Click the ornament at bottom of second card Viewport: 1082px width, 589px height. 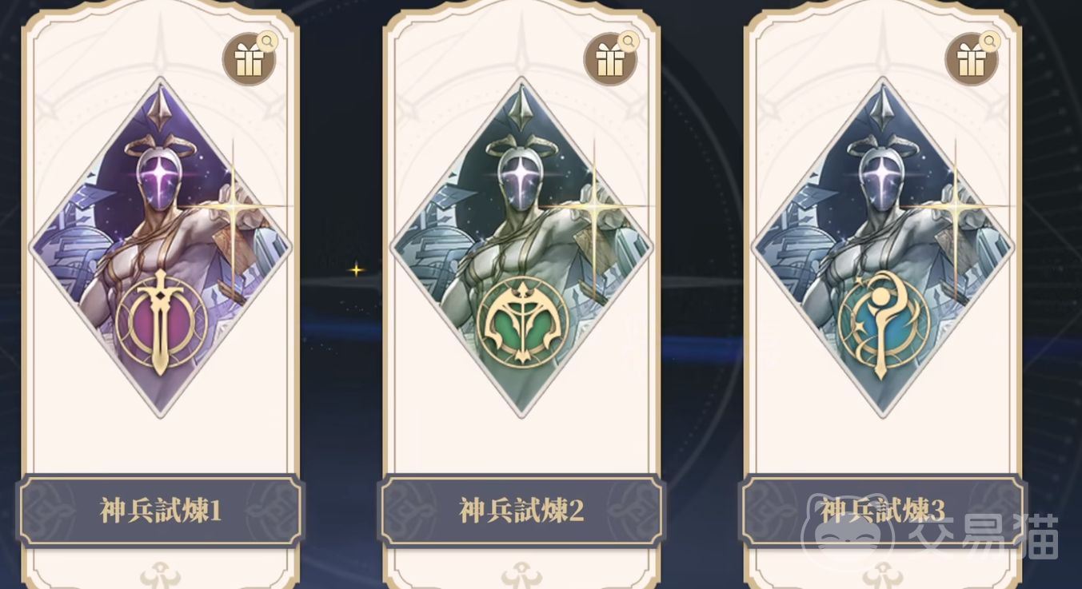click(x=522, y=574)
